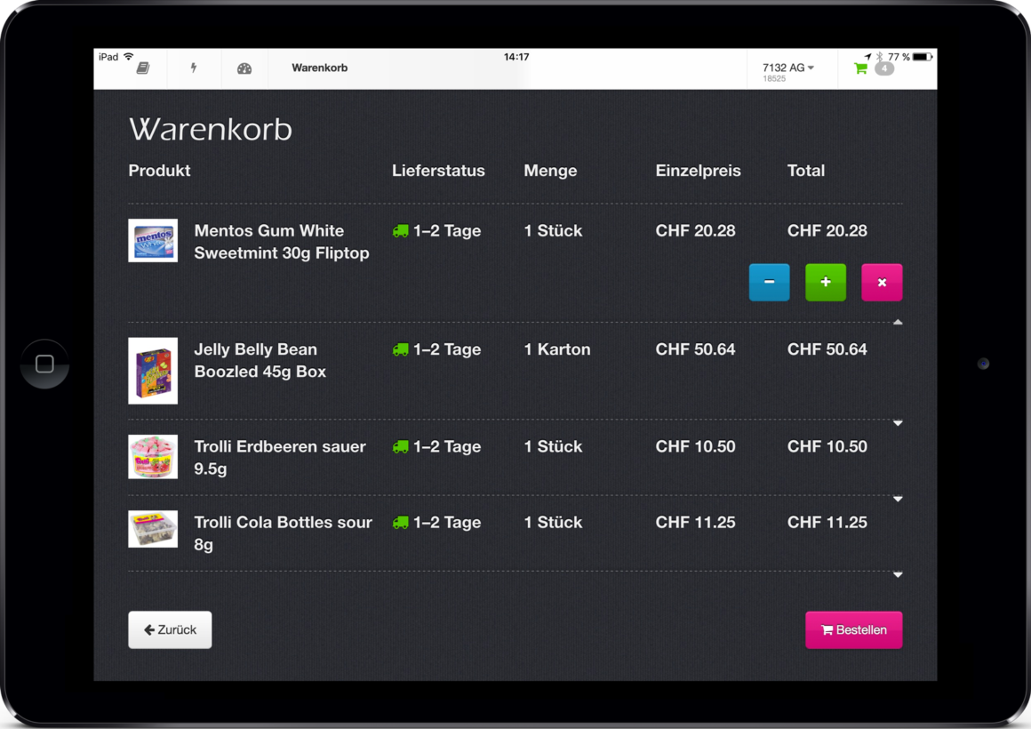
Task: Select the 'Mentos Gum White Sweetmint 30g Fliptop' name
Action: coord(282,242)
